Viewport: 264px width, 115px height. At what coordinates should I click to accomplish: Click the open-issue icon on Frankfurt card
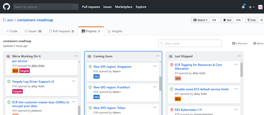[90, 87]
